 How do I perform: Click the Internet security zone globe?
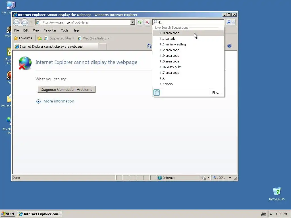coord(160,178)
